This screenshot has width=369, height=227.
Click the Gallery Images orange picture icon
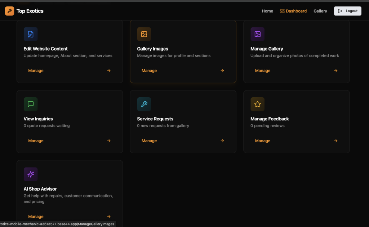pos(144,34)
